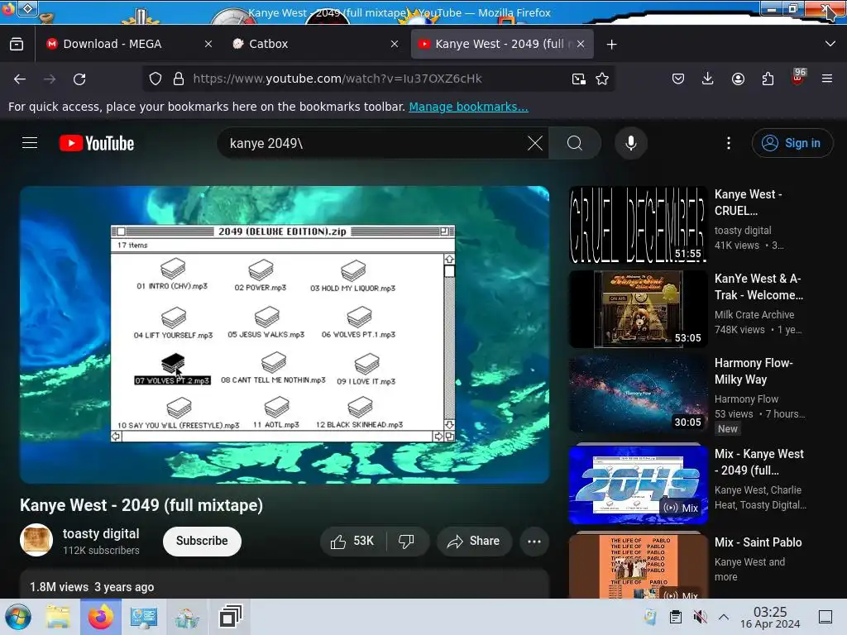Image resolution: width=847 pixels, height=635 pixels.
Task: Show hidden system tray icons
Action: [724, 617]
